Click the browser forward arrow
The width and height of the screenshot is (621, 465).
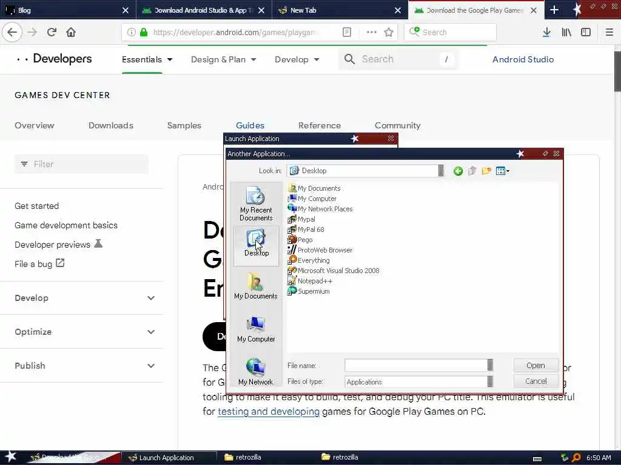click(32, 32)
